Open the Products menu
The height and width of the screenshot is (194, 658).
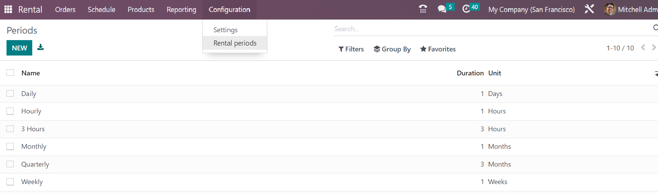tap(141, 10)
